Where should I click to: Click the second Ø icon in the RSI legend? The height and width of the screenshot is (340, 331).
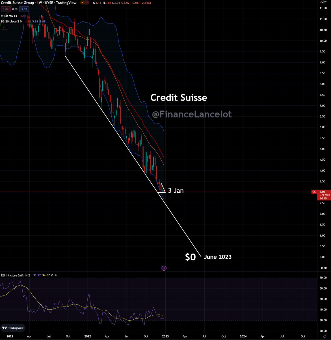click(55, 275)
